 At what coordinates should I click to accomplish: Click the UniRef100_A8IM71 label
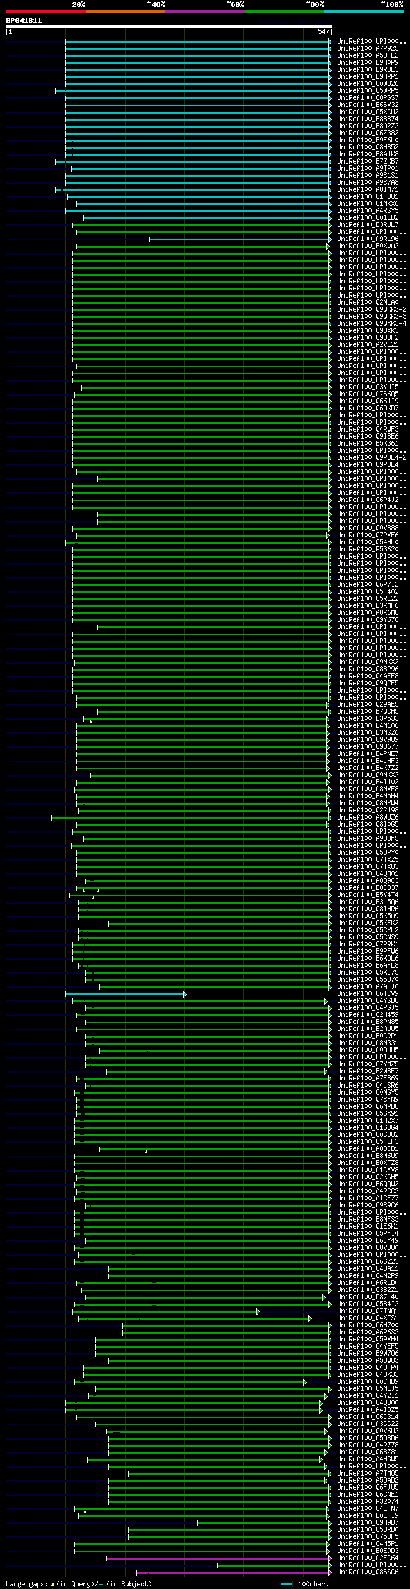pos(368,189)
